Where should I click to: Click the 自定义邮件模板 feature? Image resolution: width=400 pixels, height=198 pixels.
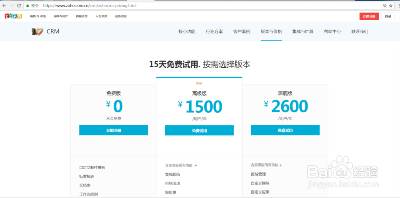(x=92, y=167)
